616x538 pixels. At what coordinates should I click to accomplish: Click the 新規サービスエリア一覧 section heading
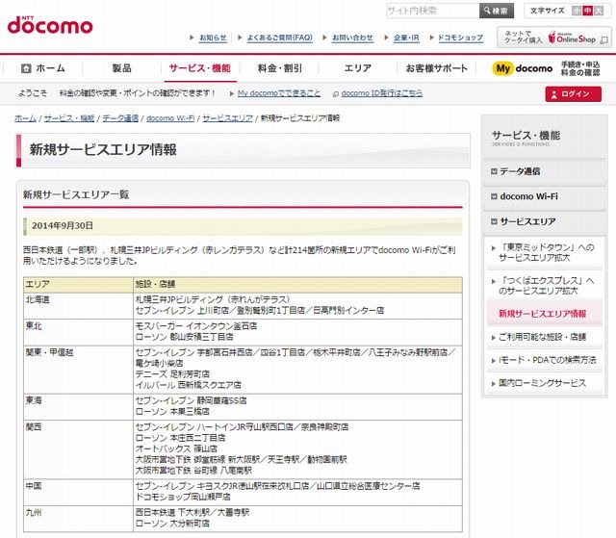(76, 194)
